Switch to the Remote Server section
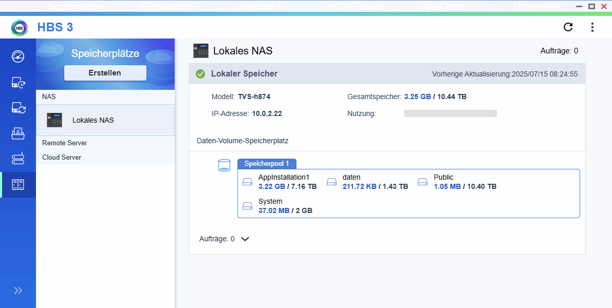Image resolution: width=612 pixels, height=308 pixels. 64,143
